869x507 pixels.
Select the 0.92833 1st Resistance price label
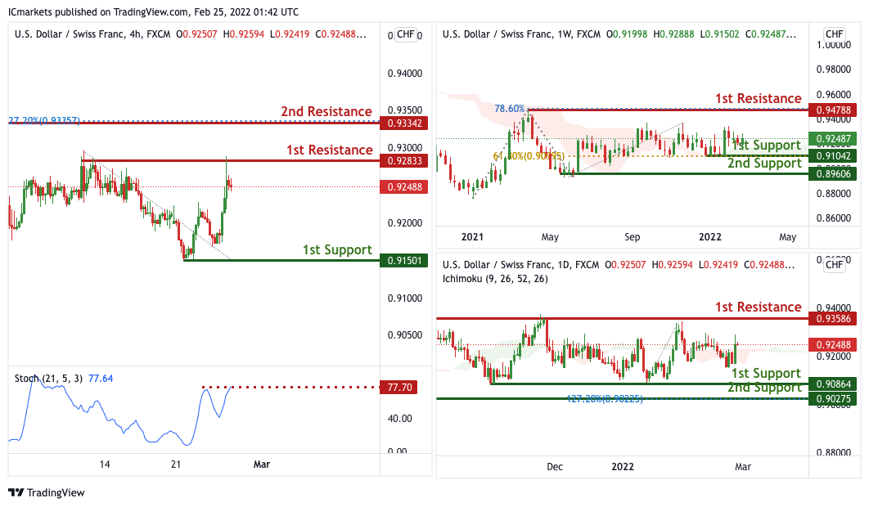(404, 161)
